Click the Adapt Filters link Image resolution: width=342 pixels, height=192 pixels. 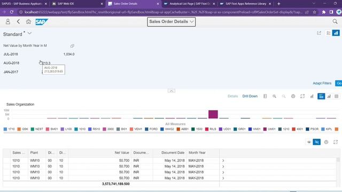tap(322, 83)
